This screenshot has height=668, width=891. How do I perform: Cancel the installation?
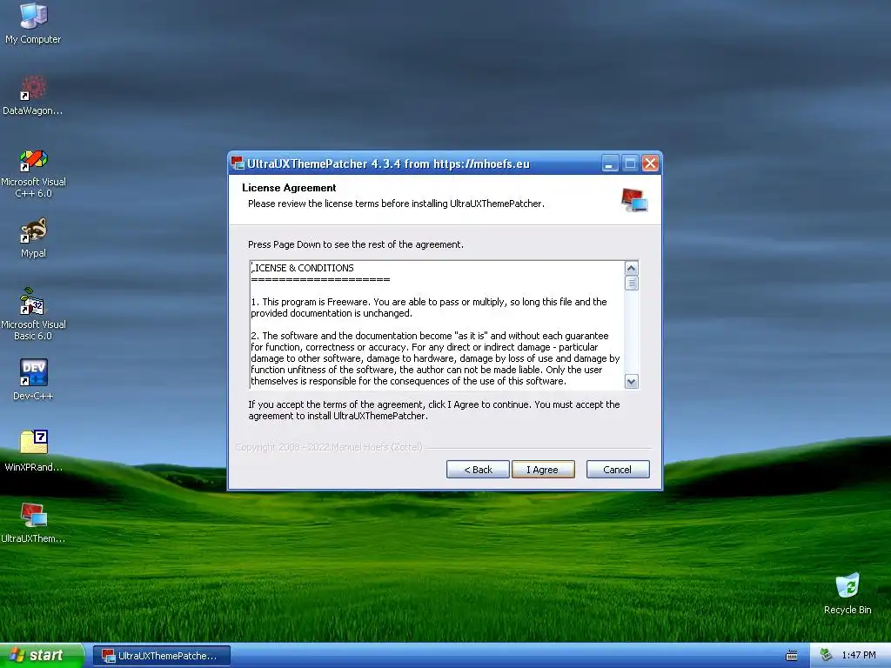618,469
